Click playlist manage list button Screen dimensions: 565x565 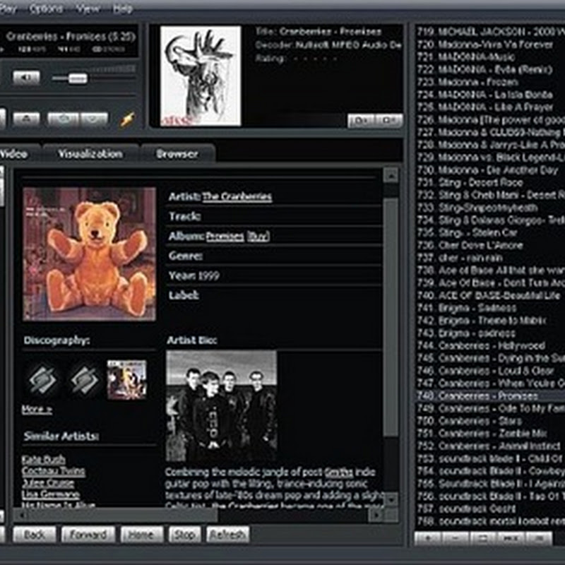point(538,538)
